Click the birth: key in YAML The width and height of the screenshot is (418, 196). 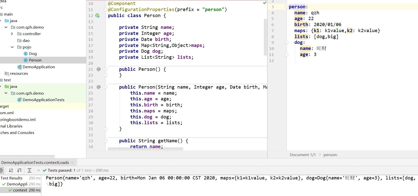301,25
